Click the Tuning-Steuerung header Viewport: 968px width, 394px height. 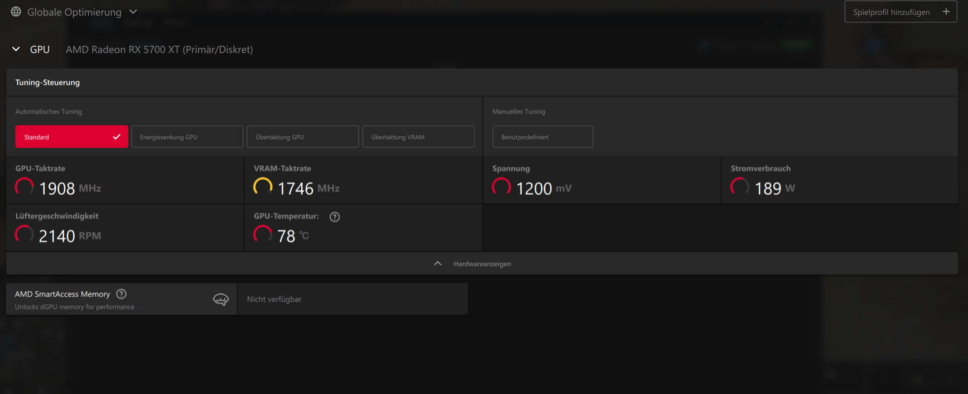point(48,82)
